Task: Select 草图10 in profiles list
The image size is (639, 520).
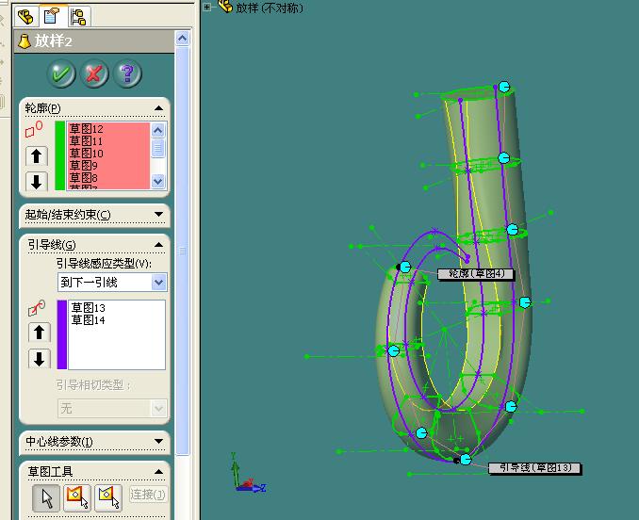Action: pyautogui.click(x=86, y=154)
